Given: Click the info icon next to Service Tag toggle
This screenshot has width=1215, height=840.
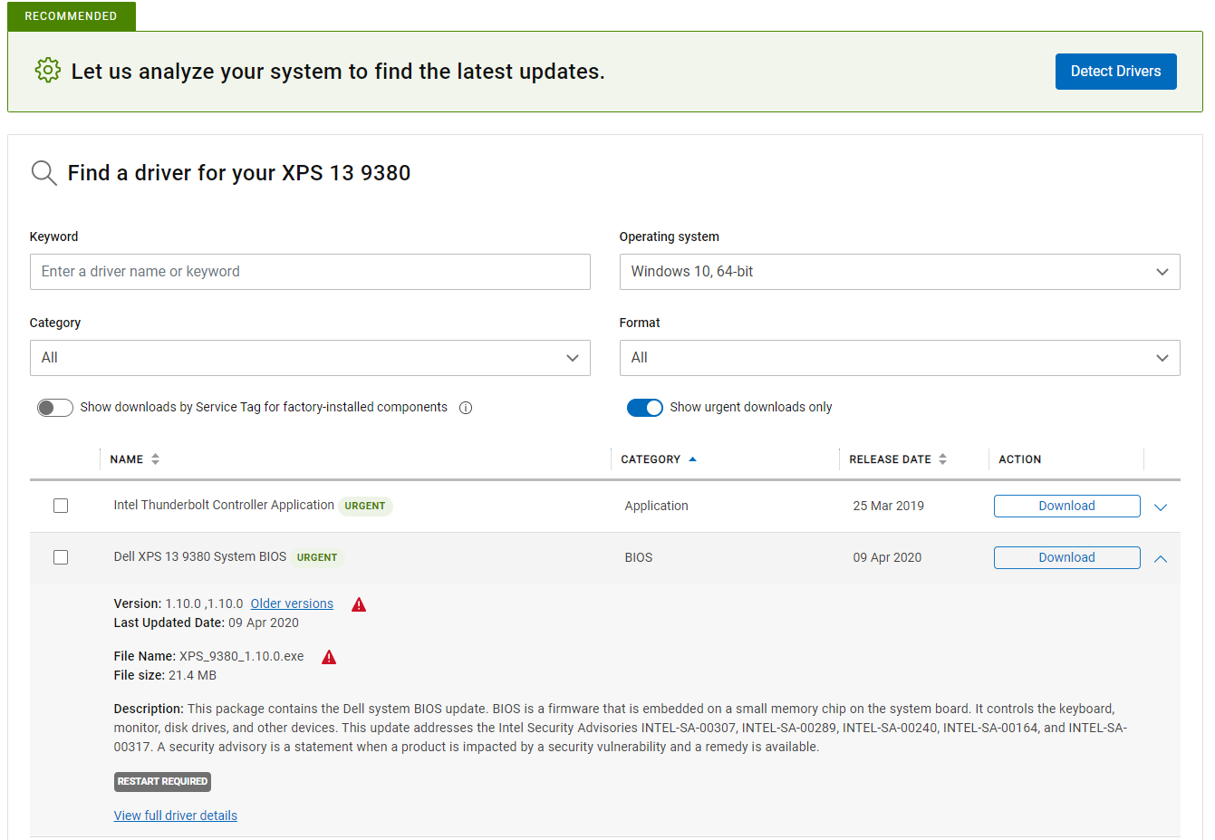Looking at the screenshot, I should point(466,408).
